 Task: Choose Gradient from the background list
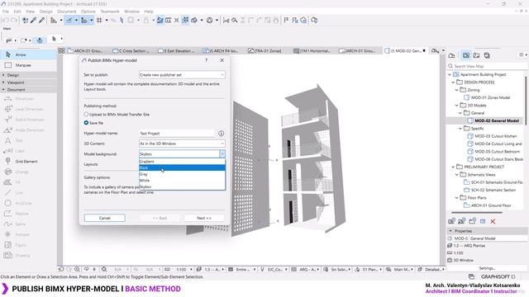(x=182, y=162)
